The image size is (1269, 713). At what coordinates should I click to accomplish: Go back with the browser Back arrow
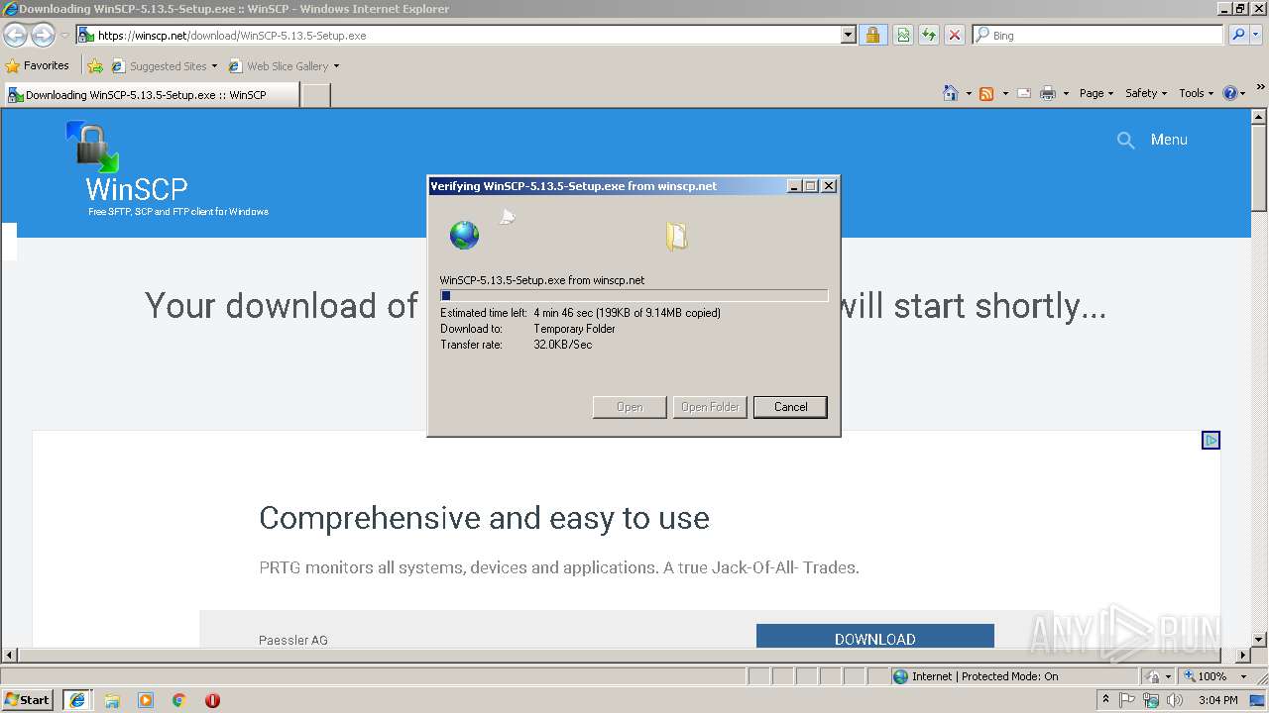click(x=15, y=36)
